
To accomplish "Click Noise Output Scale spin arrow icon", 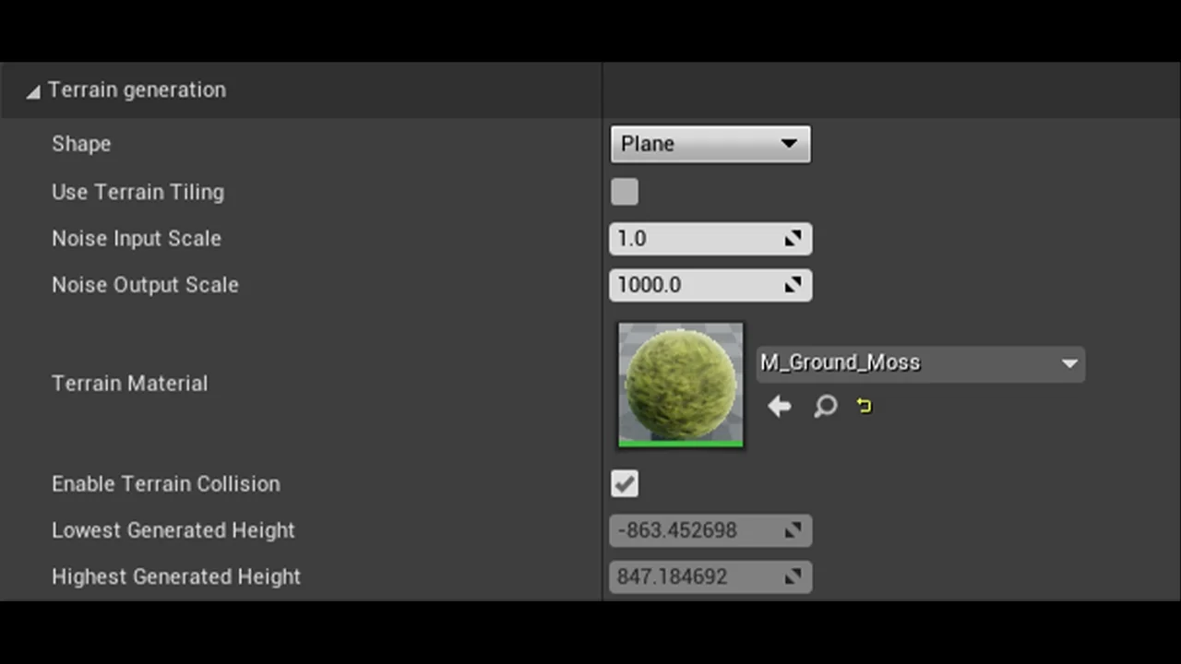I will [793, 285].
